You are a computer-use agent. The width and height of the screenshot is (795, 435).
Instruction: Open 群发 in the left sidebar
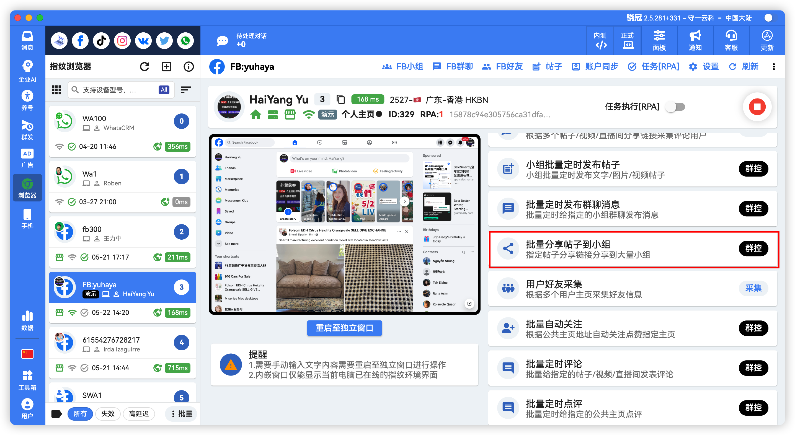click(27, 130)
